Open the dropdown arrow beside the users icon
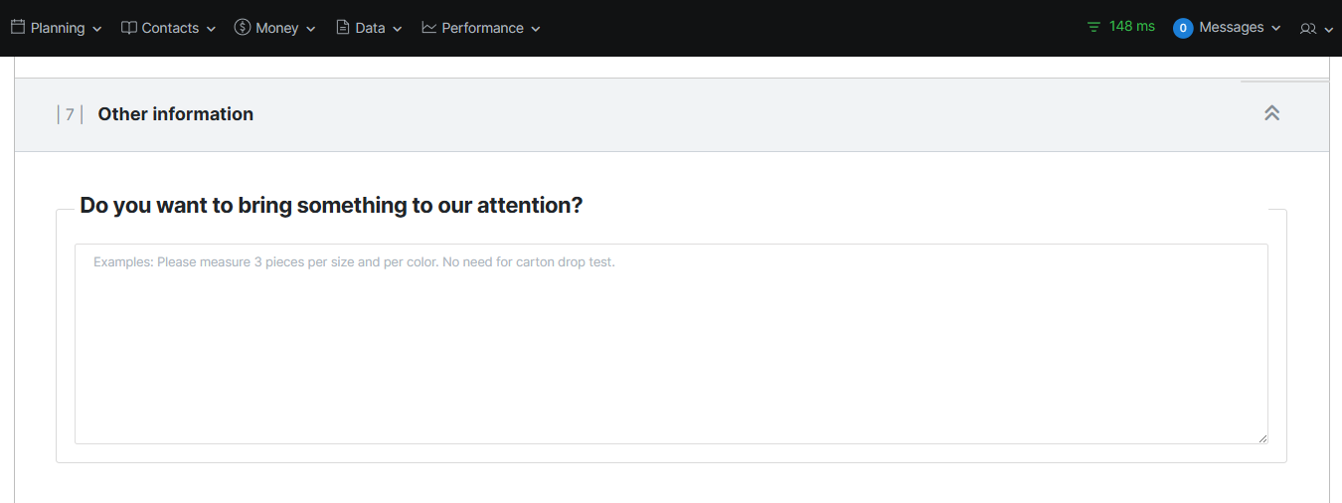Screen dimensions: 1342x503 (x=1329, y=30)
